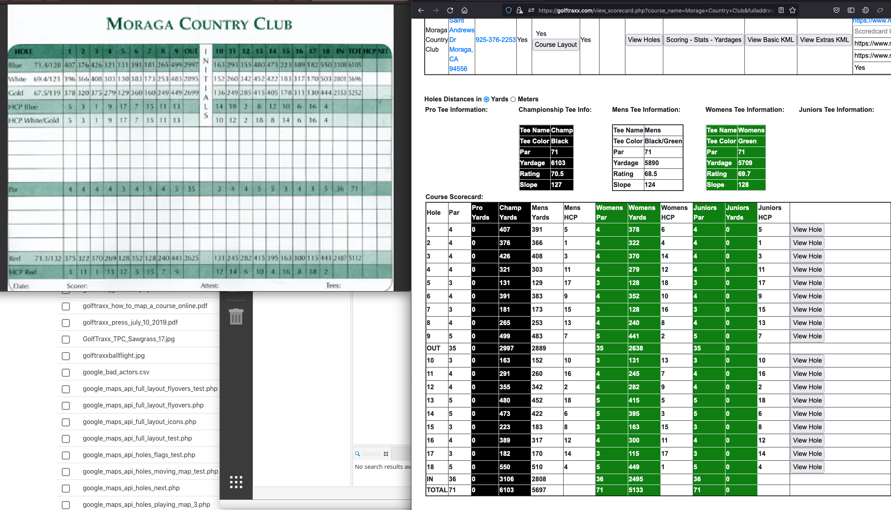The image size is (891, 510).
Task: Click the Search field in file manager
Action: (x=371, y=454)
